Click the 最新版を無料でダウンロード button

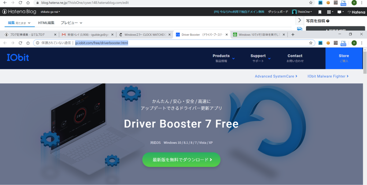(x=181, y=160)
